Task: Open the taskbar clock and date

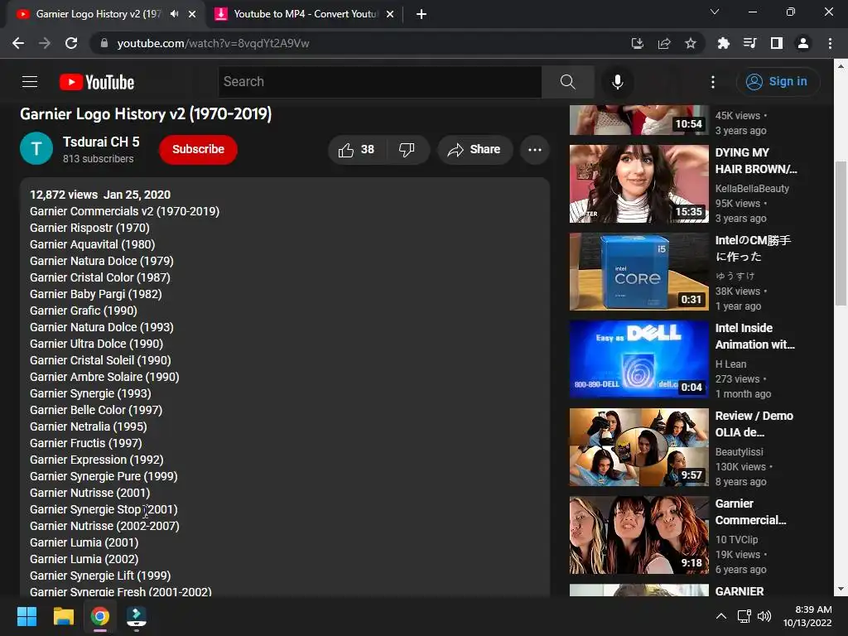Action: 807,616
